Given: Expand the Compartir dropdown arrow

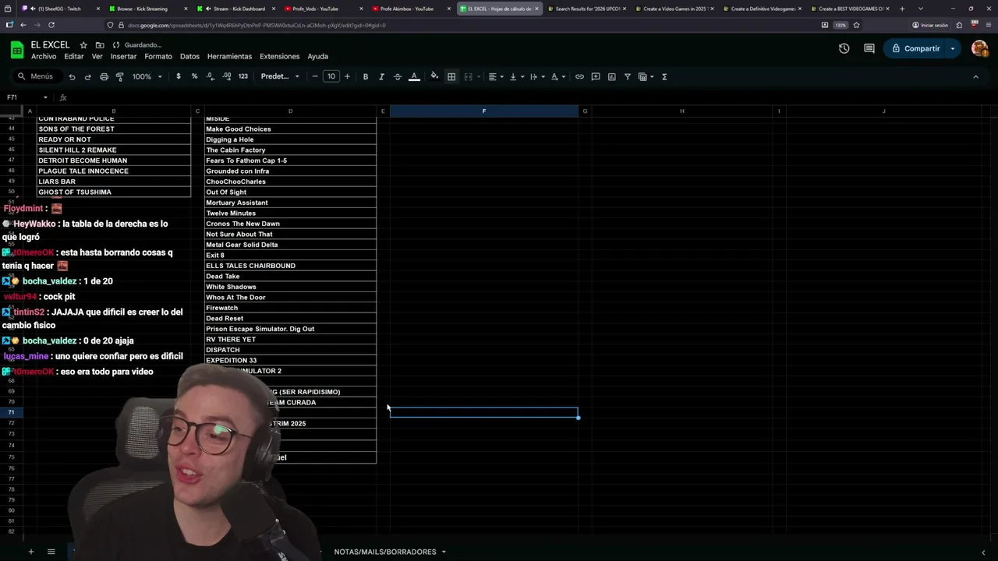Looking at the screenshot, I should [x=953, y=48].
